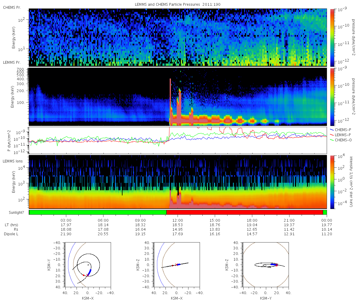This screenshot has width=363, height=302.
Task: Select the "LEMMS Pr." panel label
Action: [x=12, y=63]
